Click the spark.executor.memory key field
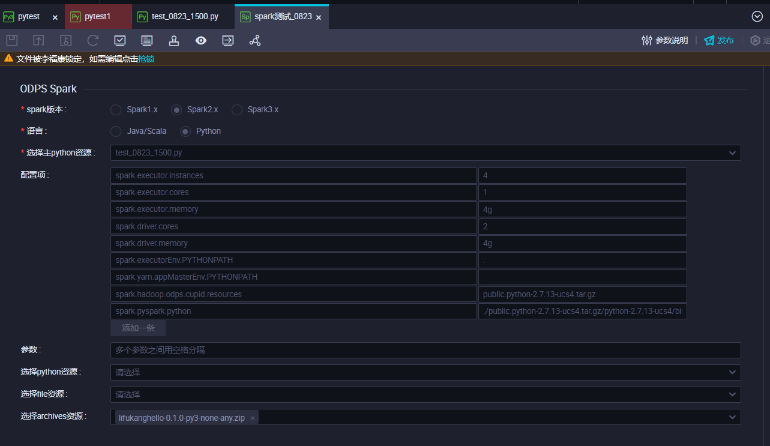Screen dimensions: 770x446 (x=293, y=209)
